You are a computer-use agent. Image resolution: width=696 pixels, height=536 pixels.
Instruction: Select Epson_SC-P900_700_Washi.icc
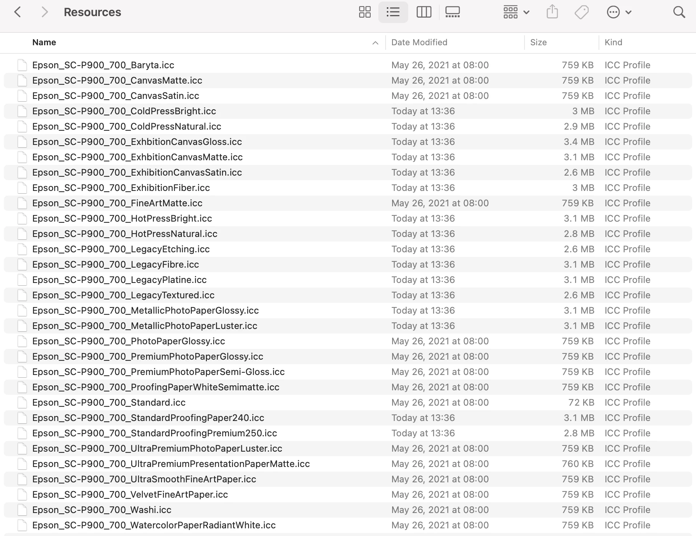[348, 510]
